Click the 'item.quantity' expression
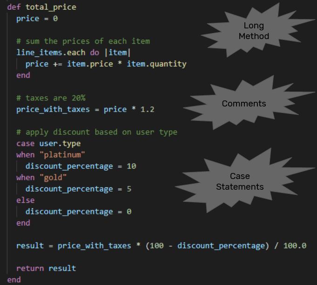Viewport: 317px width, 285px height. (x=157, y=64)
